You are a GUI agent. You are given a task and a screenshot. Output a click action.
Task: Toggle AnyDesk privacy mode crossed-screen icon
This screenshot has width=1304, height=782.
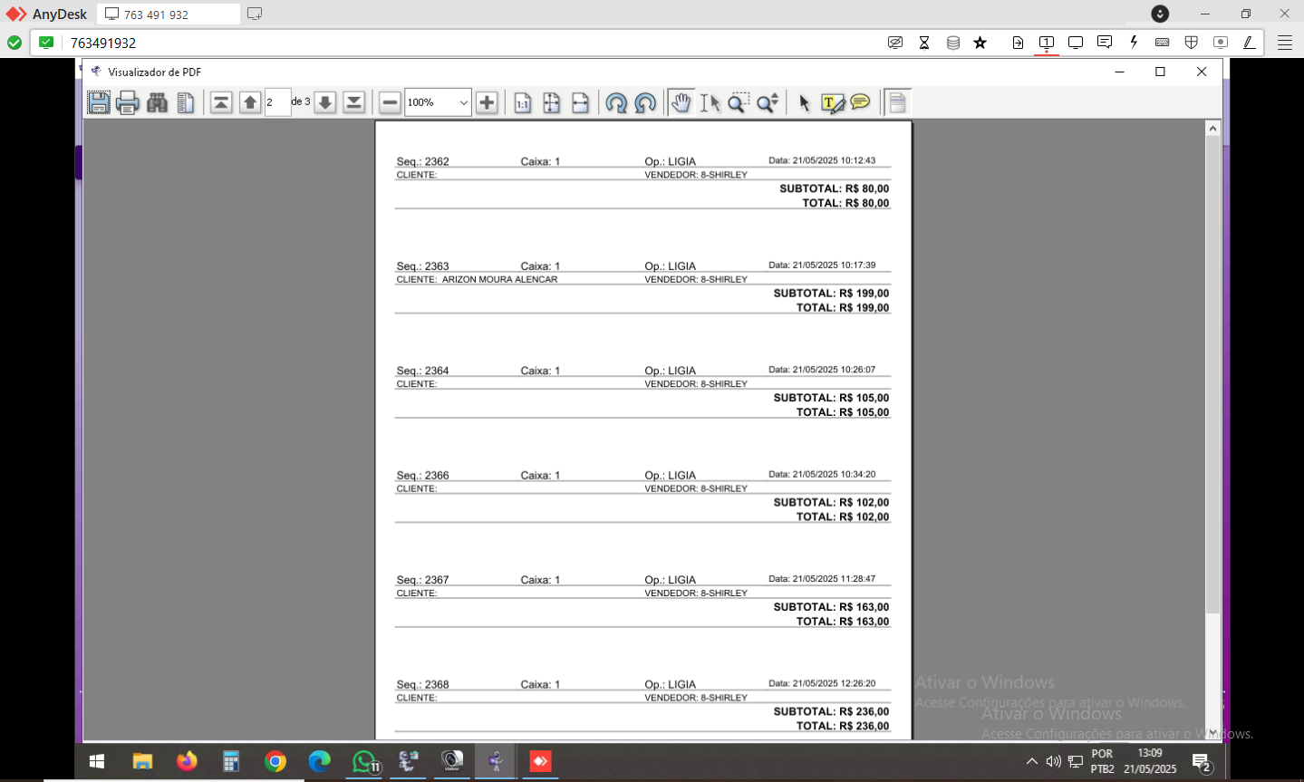895,43
